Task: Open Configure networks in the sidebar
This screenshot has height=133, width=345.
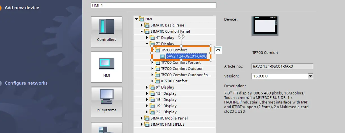Action: pos(26,83)
